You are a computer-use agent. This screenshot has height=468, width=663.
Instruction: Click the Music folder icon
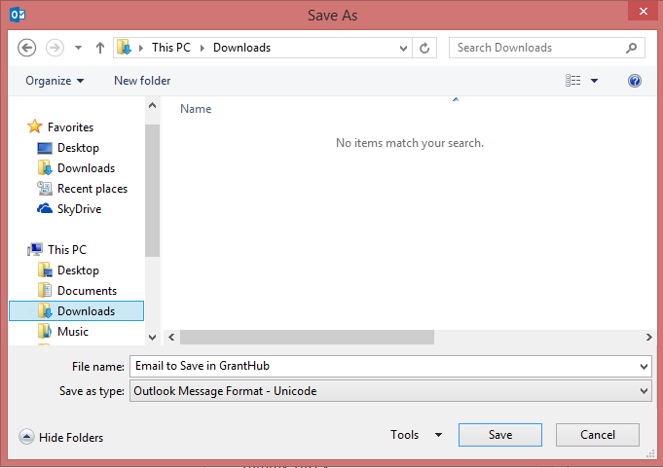pyautogui.click(x=45, y=331)
